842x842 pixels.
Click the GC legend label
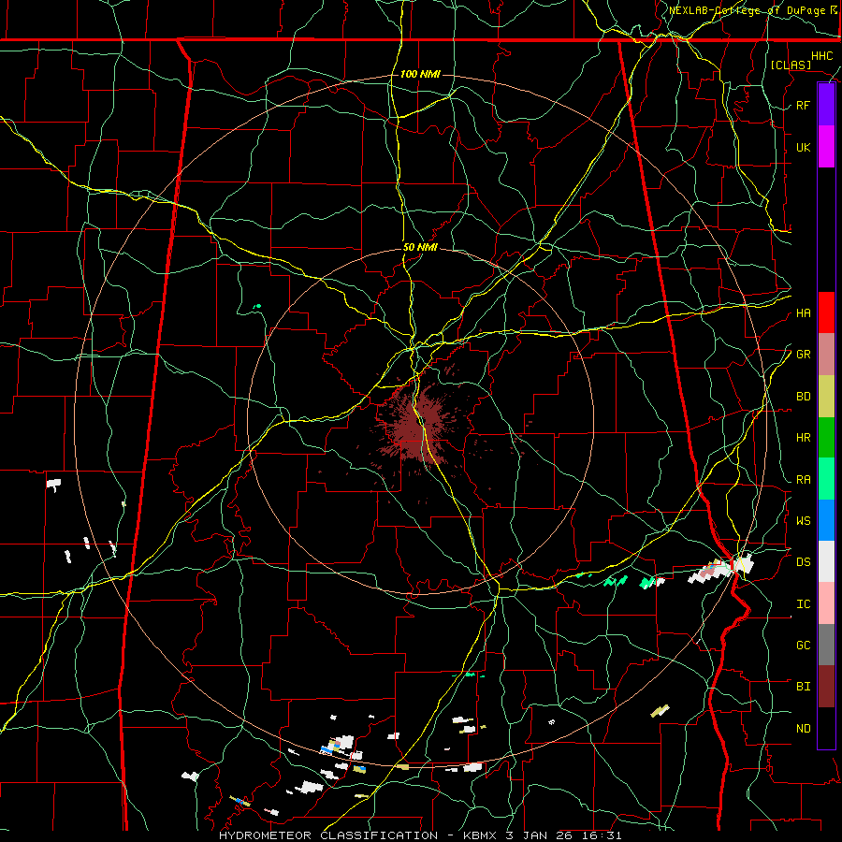(803, 645)
